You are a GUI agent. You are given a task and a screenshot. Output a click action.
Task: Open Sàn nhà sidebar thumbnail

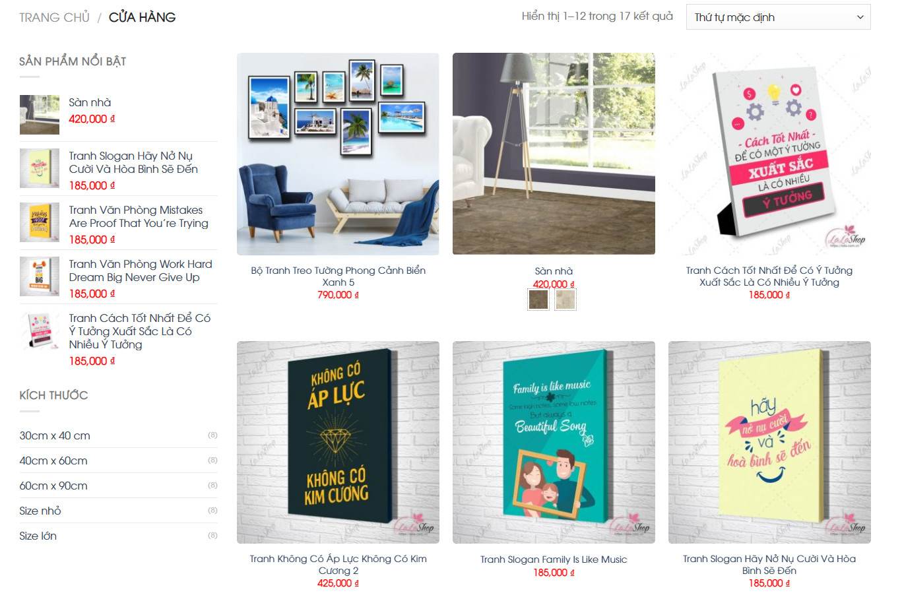tap(40, 115)
